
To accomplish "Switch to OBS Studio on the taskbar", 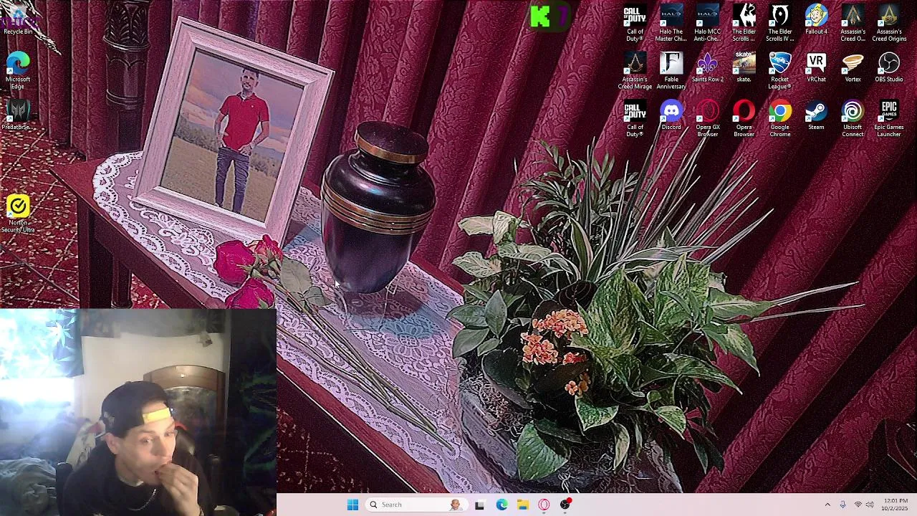I will click(x=565, y=505).
